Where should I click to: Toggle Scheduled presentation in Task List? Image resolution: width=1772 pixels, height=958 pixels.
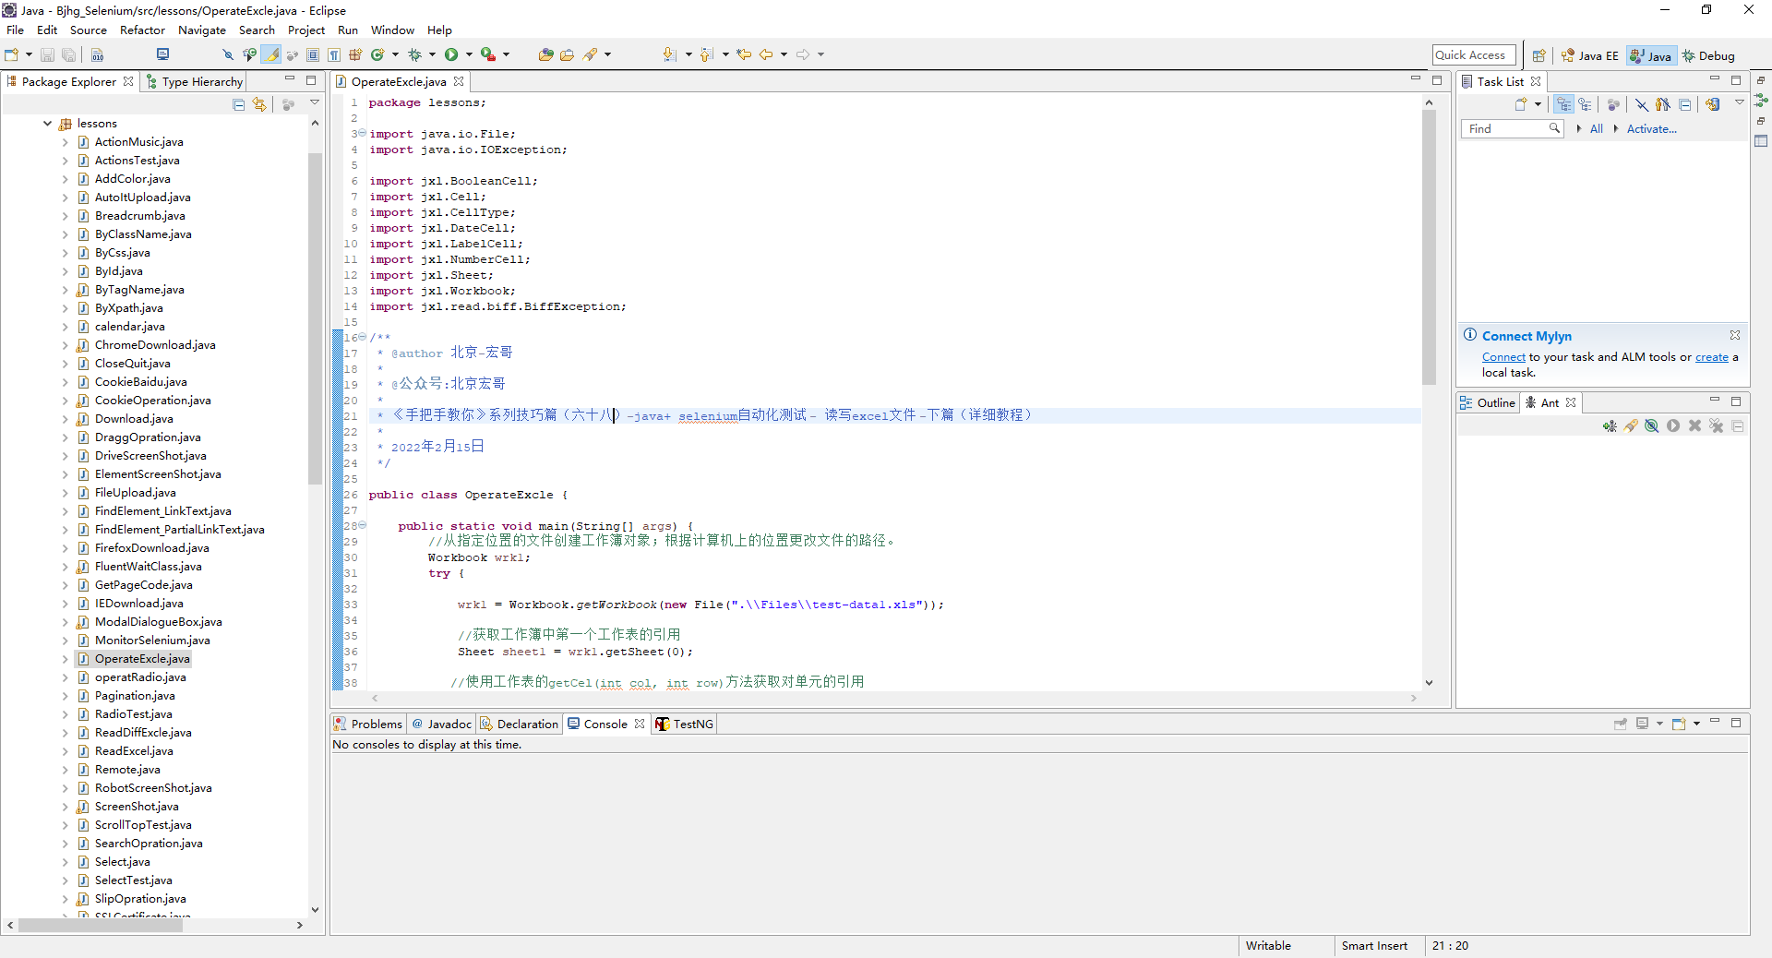(1585, 104)
